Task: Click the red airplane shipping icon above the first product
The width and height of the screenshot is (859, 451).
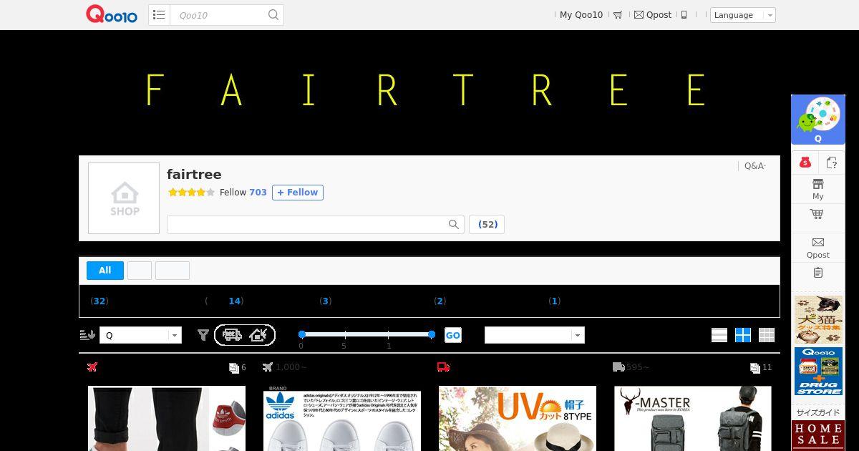Action: click(x=92, y=367)
